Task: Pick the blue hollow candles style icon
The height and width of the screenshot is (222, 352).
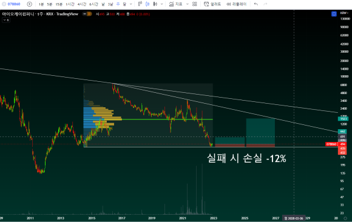Action: tap(147, 4)
